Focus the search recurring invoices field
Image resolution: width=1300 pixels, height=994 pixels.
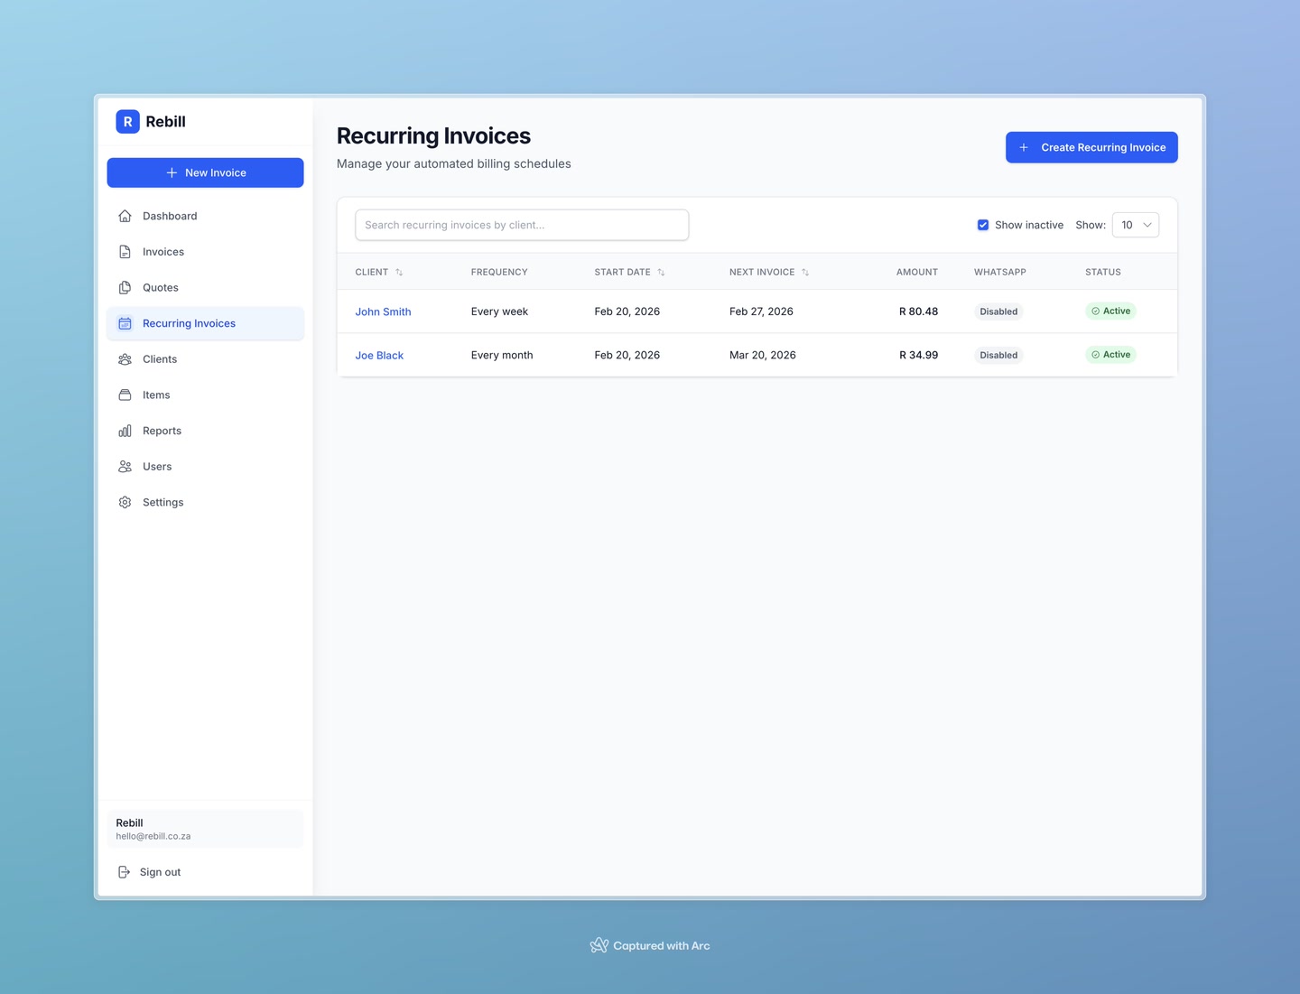(522, 225)
